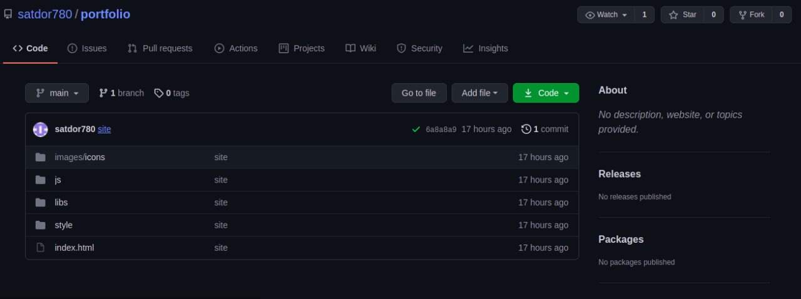Open the images/icons folder
The width and height of the screenshot is (801, 299).
[80, 157]
